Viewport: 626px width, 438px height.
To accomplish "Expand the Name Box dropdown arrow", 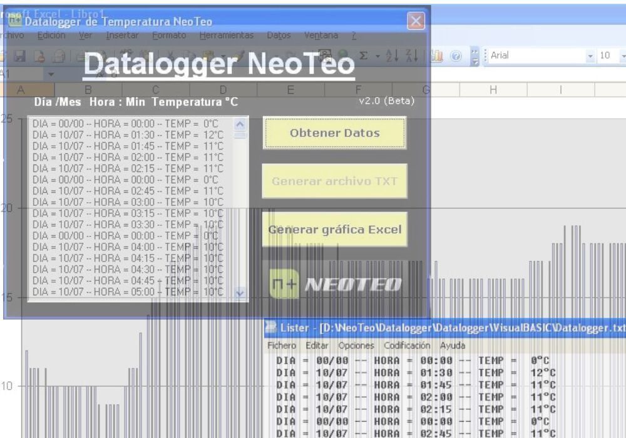I will 51,74.
